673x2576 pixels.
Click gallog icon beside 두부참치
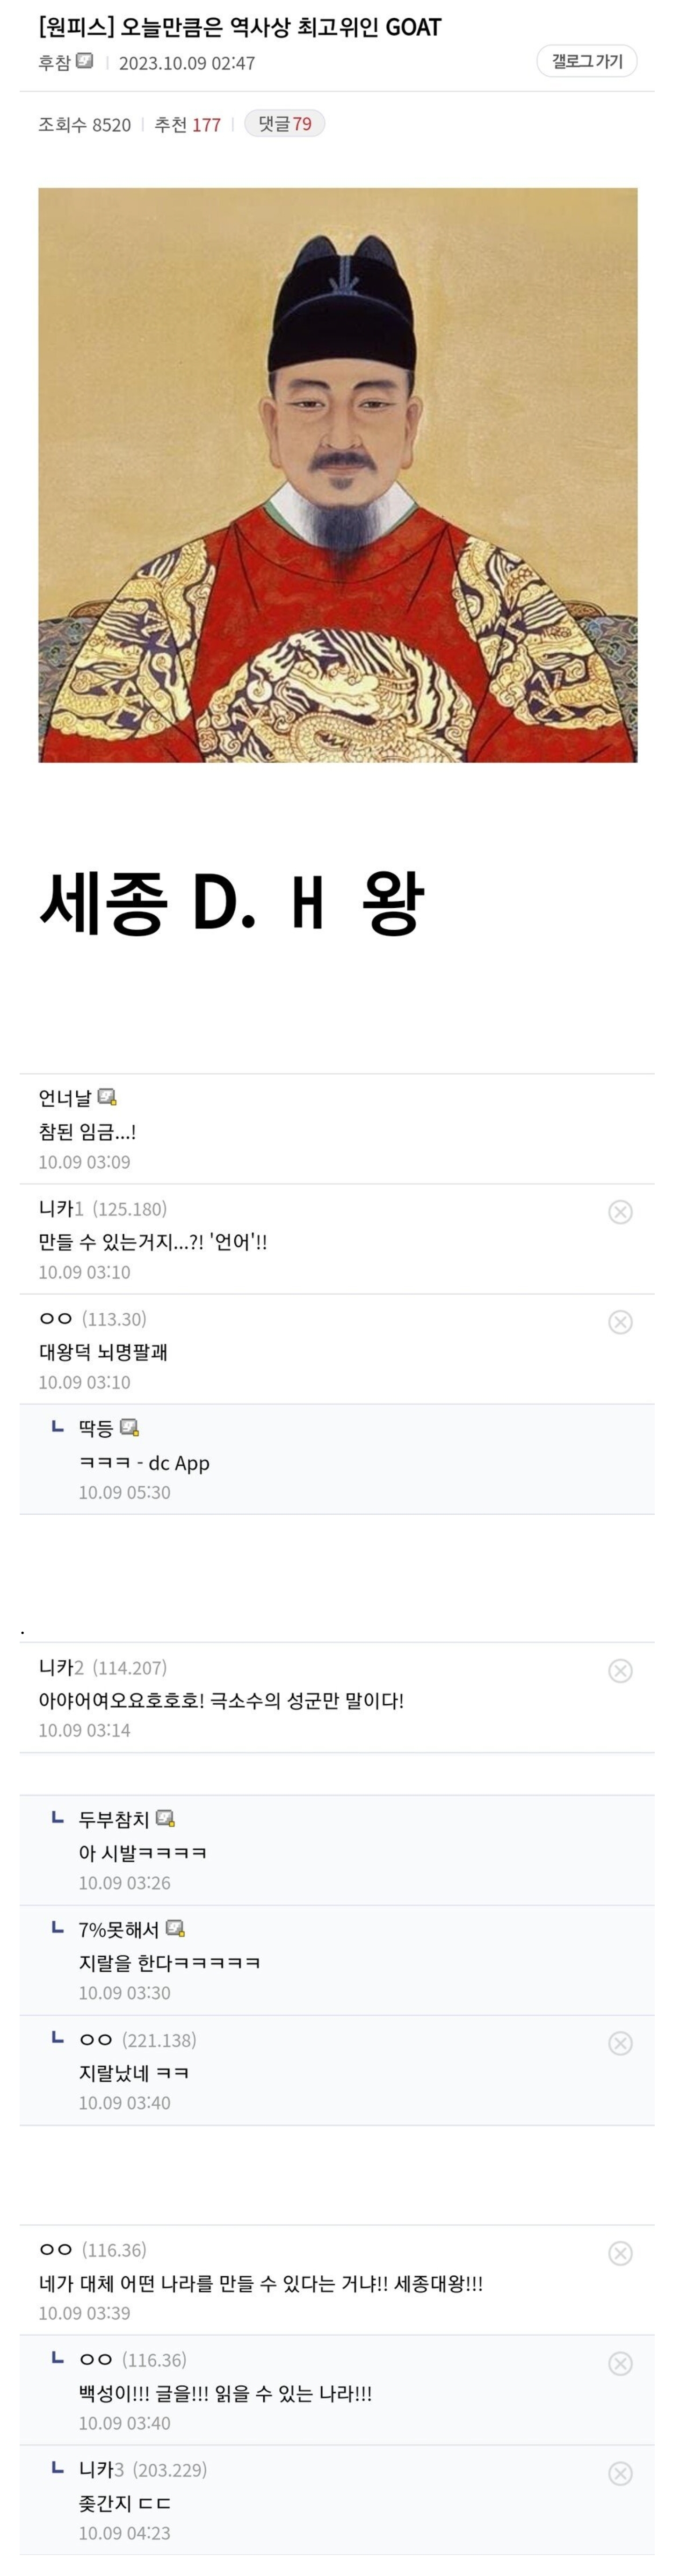pos(165,1818)
